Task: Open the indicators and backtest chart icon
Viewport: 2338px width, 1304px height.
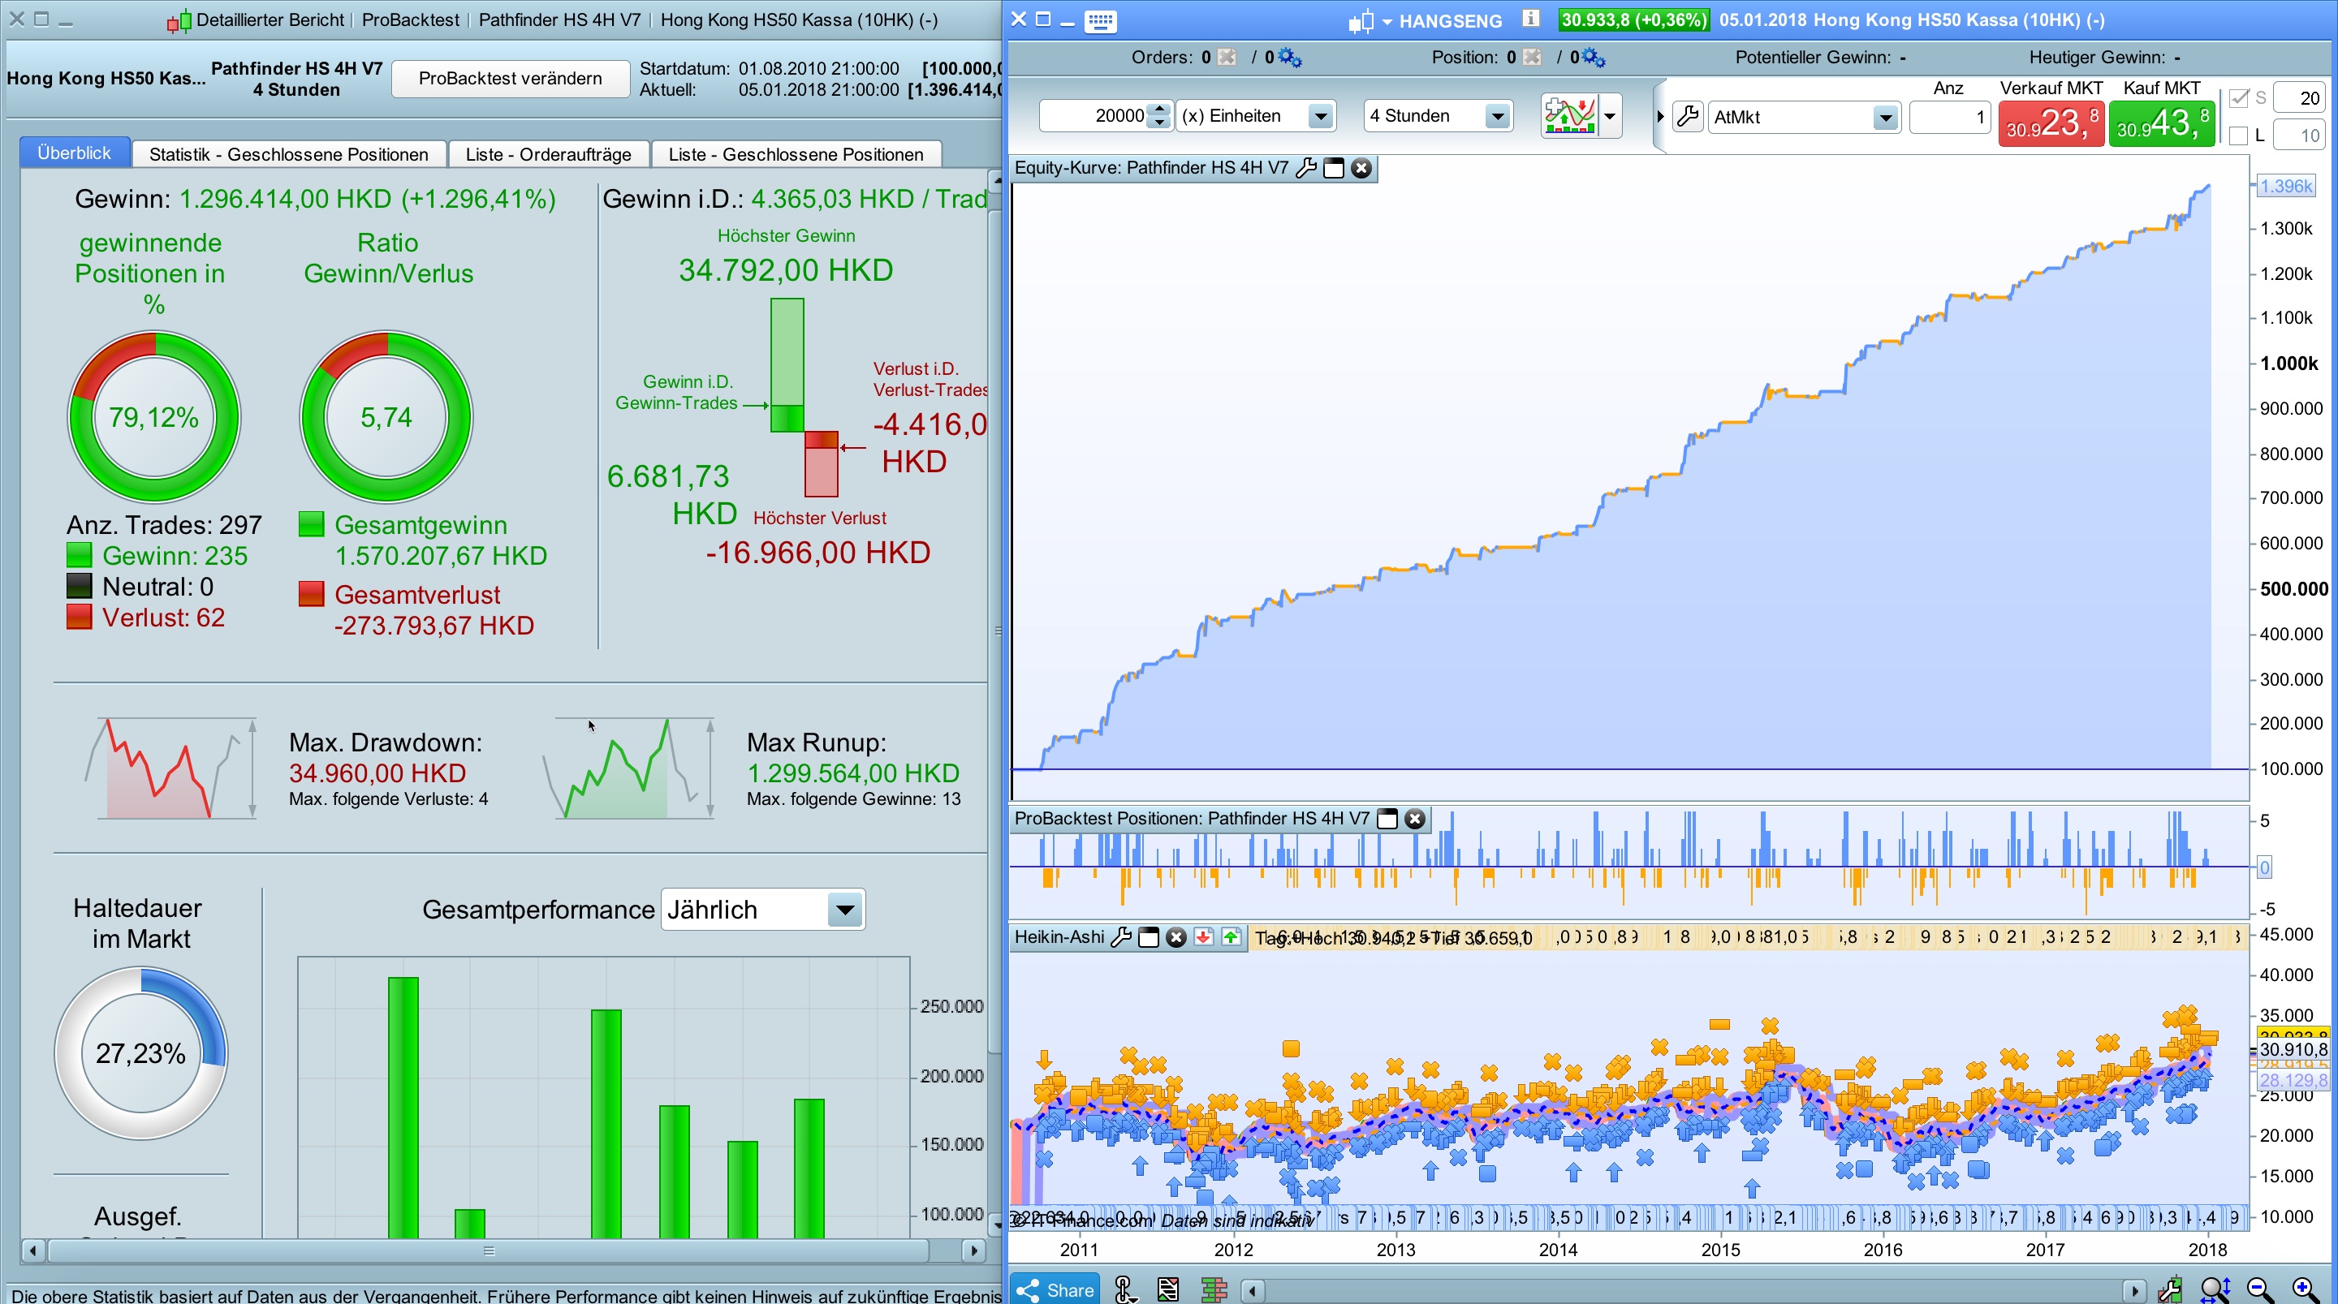Action: point(1569,116)
